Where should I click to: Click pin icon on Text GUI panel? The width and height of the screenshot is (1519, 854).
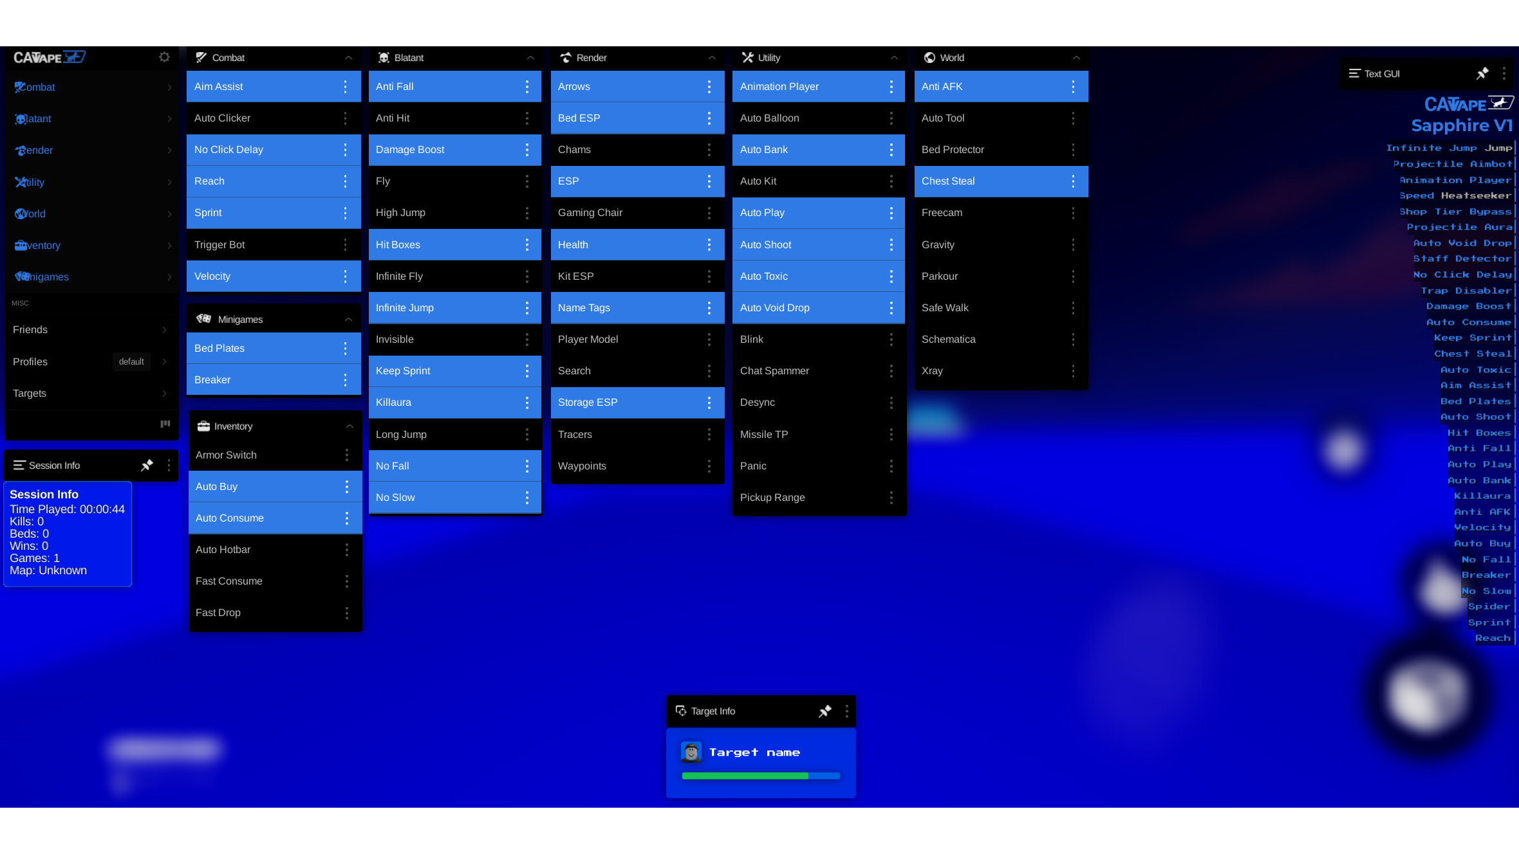1482,73
